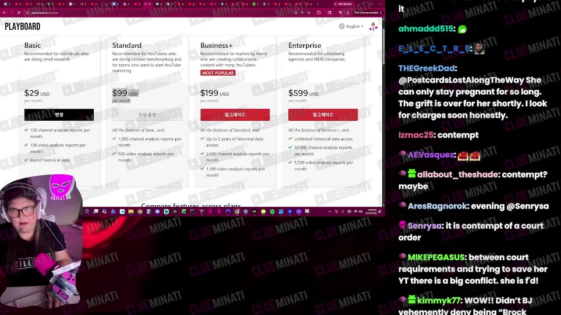Click chat username lzmac25

tap(415, 135)
